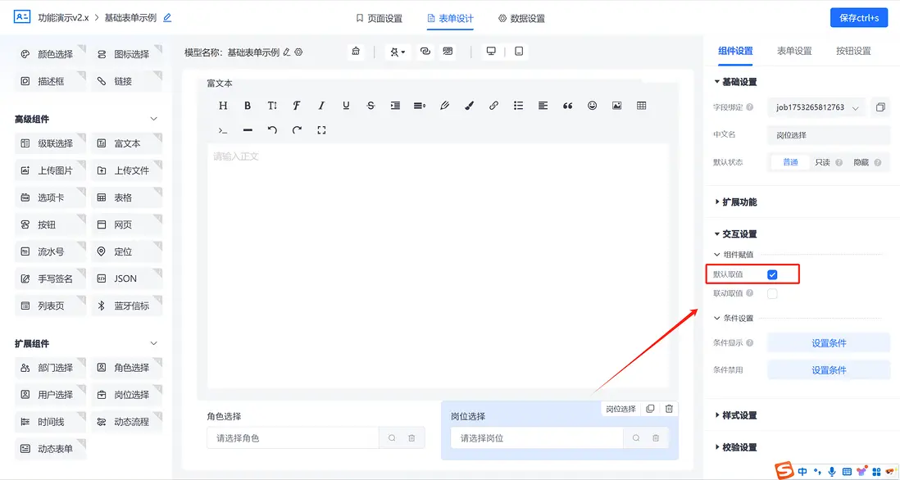Open the 手写签名 component in the sidebar
The height and width of the screenshot is (480, 900).
[49, 278]
